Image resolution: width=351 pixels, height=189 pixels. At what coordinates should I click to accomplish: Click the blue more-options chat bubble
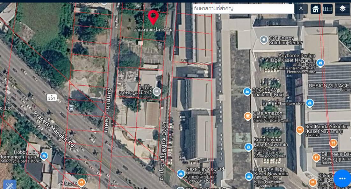pos(342,178)
